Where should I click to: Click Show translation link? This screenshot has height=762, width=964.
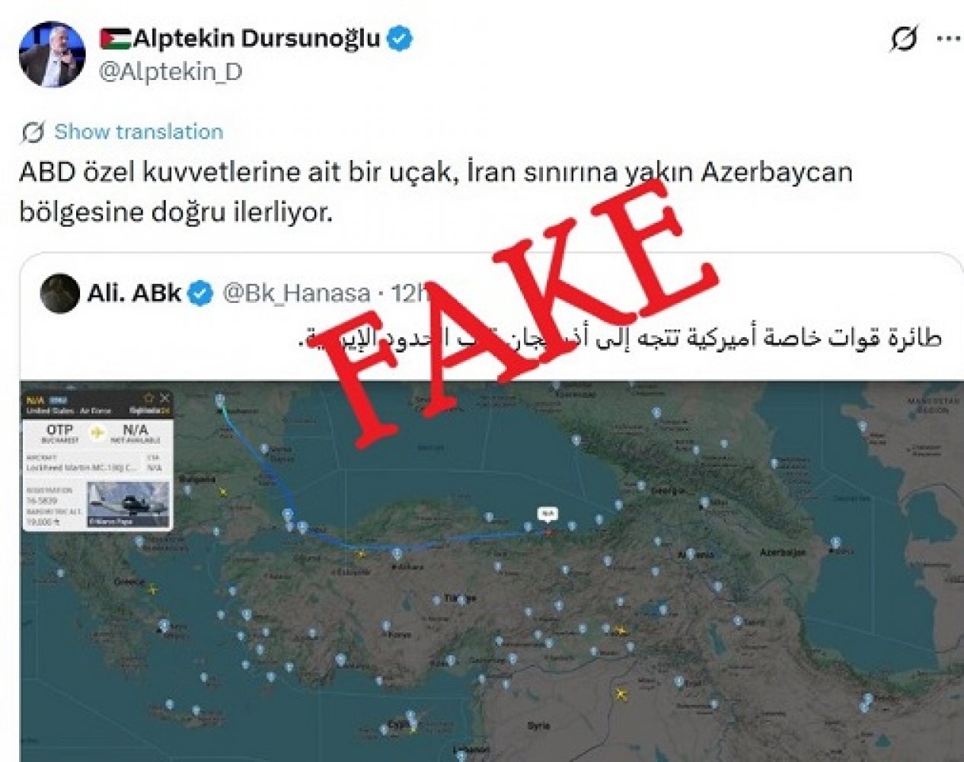[x=139, y=132]
